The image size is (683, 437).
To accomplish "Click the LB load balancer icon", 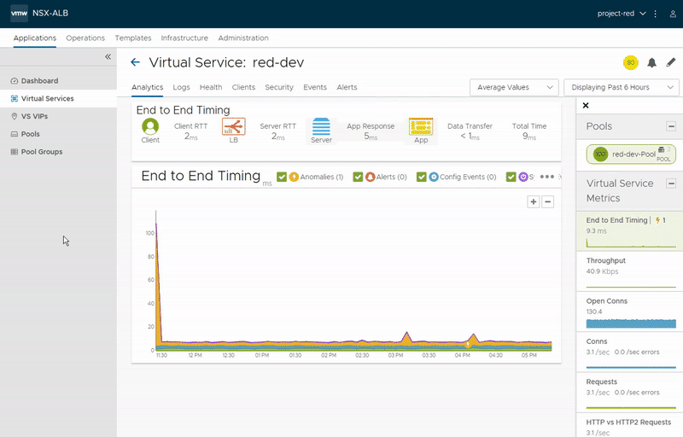I will pyautogui.click(x=233, y=126).
